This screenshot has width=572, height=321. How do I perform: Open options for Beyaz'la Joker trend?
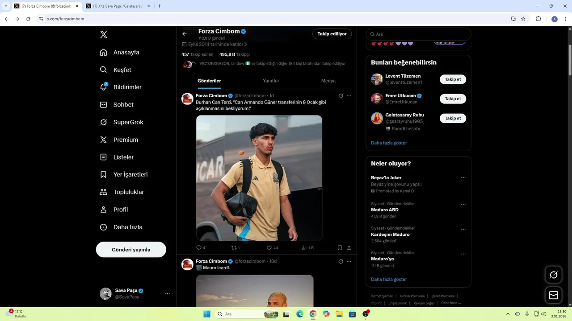(463, 178)
